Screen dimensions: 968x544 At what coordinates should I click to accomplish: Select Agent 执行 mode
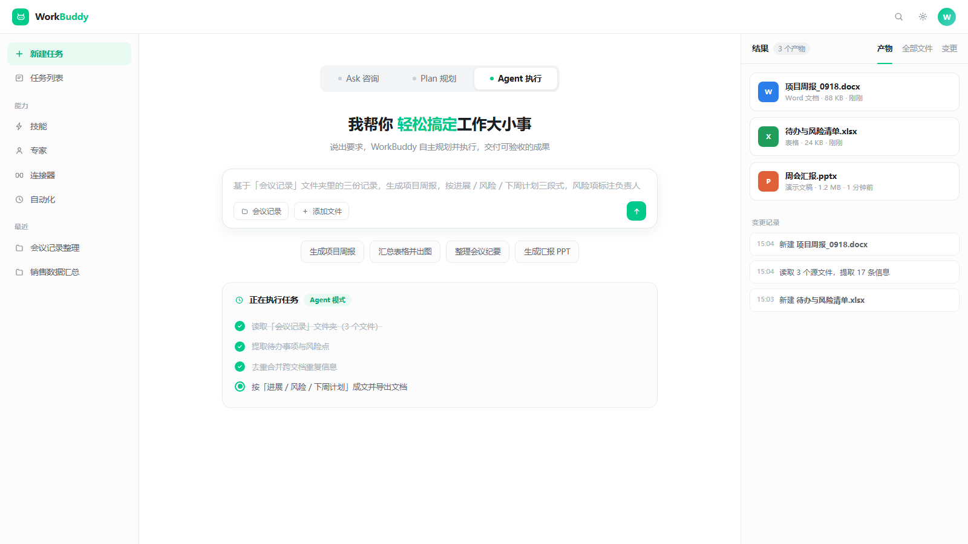[515, 79]
